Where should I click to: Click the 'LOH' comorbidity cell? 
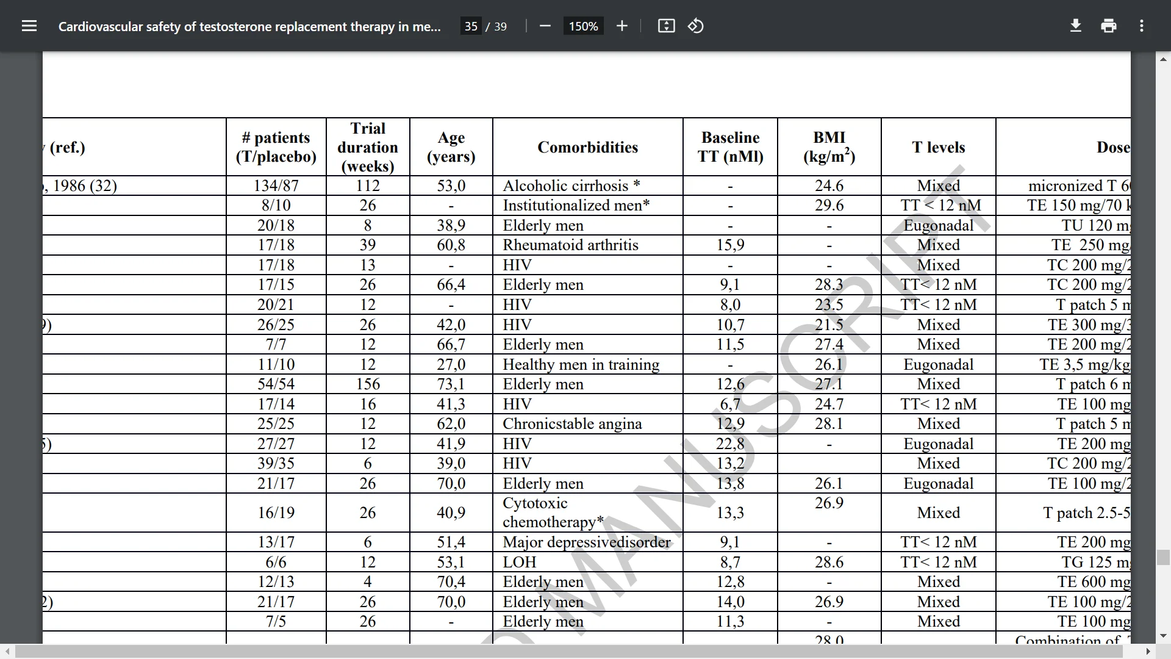[x=588, y=562]
